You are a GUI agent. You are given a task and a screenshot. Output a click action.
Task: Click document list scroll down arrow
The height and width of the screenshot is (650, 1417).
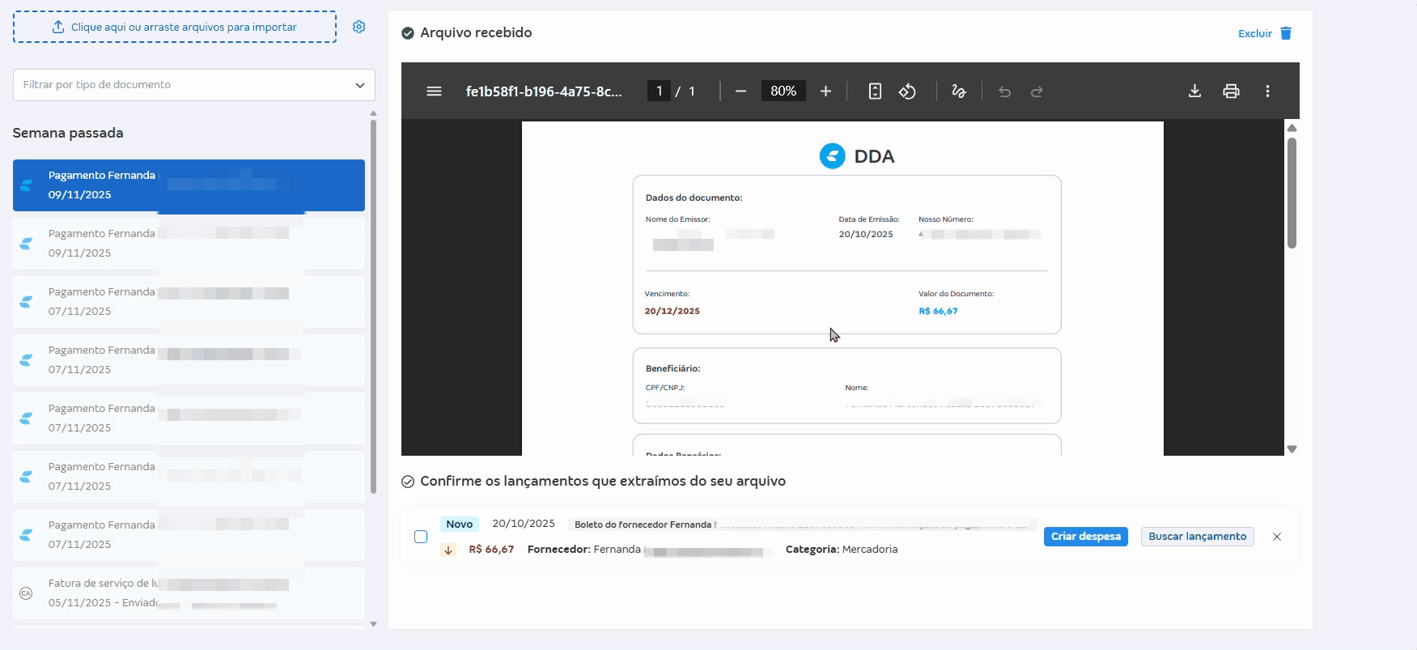(373, 624)
